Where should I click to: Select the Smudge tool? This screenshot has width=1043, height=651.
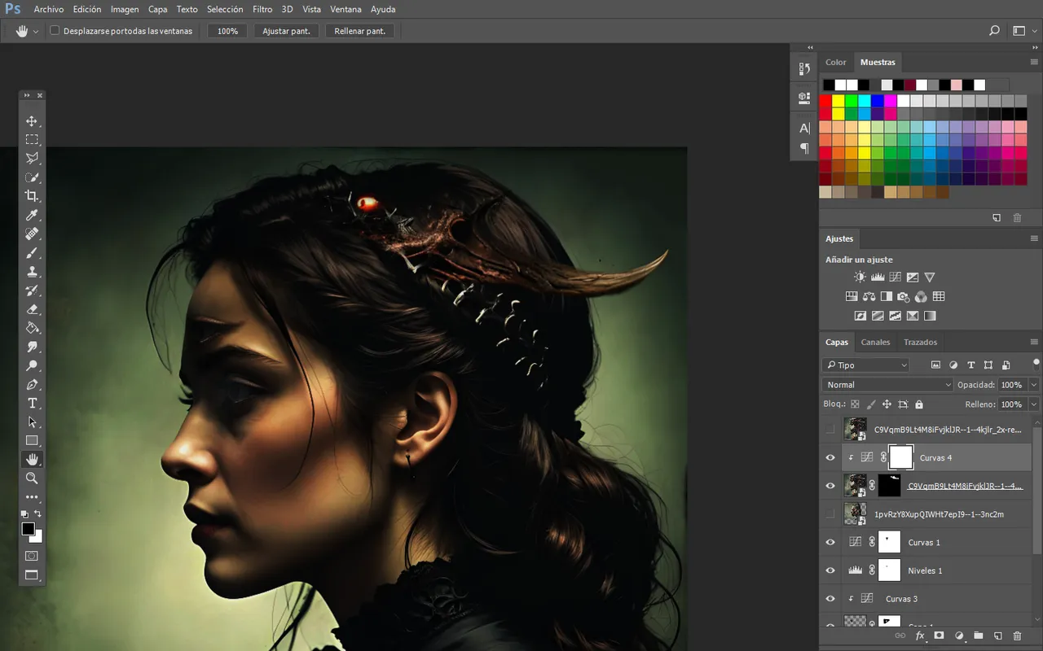coord(32,347)
